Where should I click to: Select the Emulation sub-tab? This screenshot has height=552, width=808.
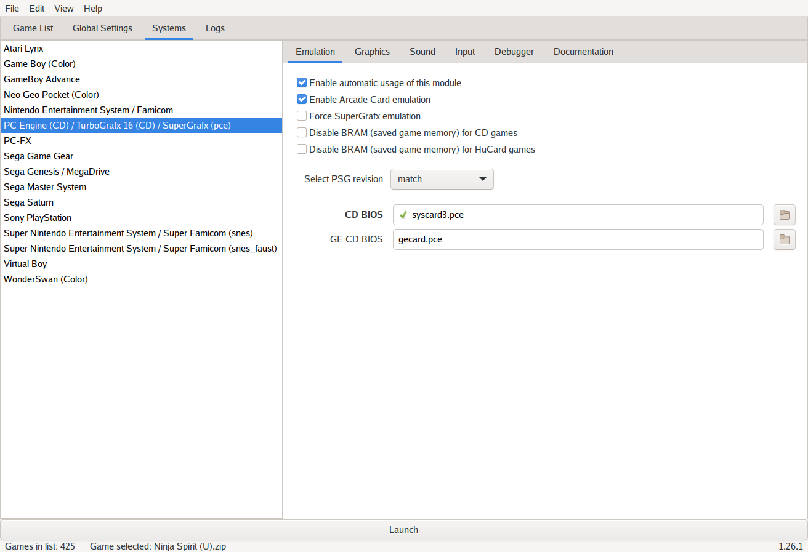(x=315, y=52)
